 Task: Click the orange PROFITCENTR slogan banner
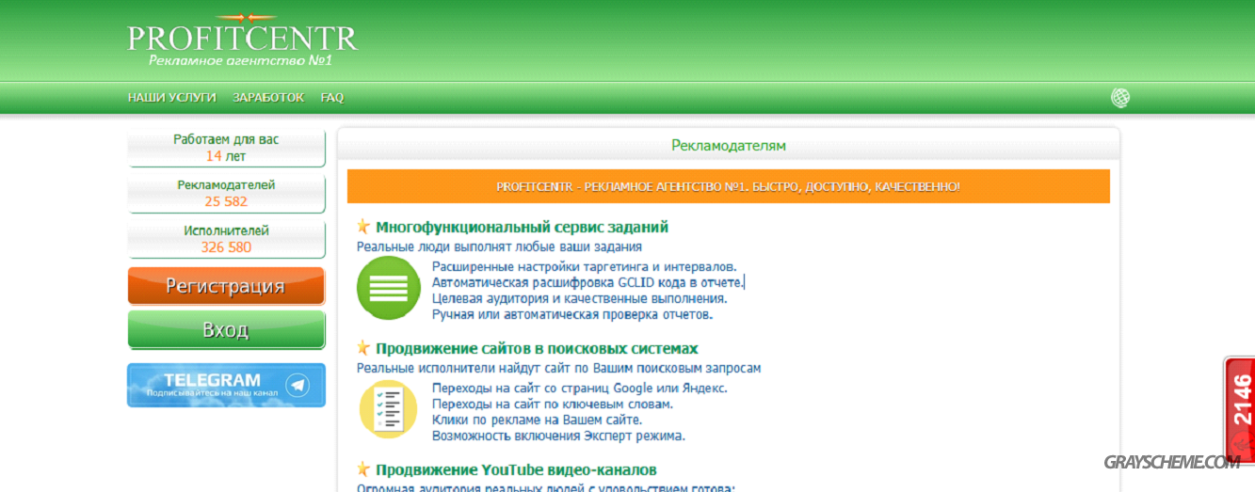[x=728, y=186]
